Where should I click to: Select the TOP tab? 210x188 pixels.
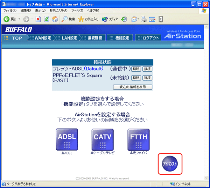[x=14, y=38]
